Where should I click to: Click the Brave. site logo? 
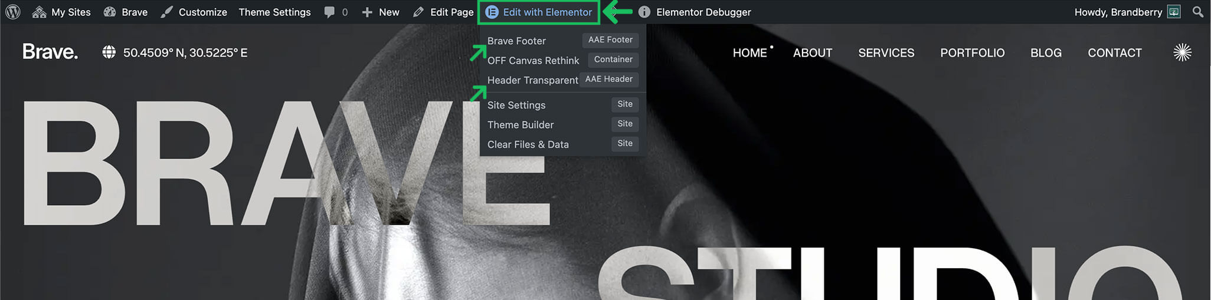(50, 52)
